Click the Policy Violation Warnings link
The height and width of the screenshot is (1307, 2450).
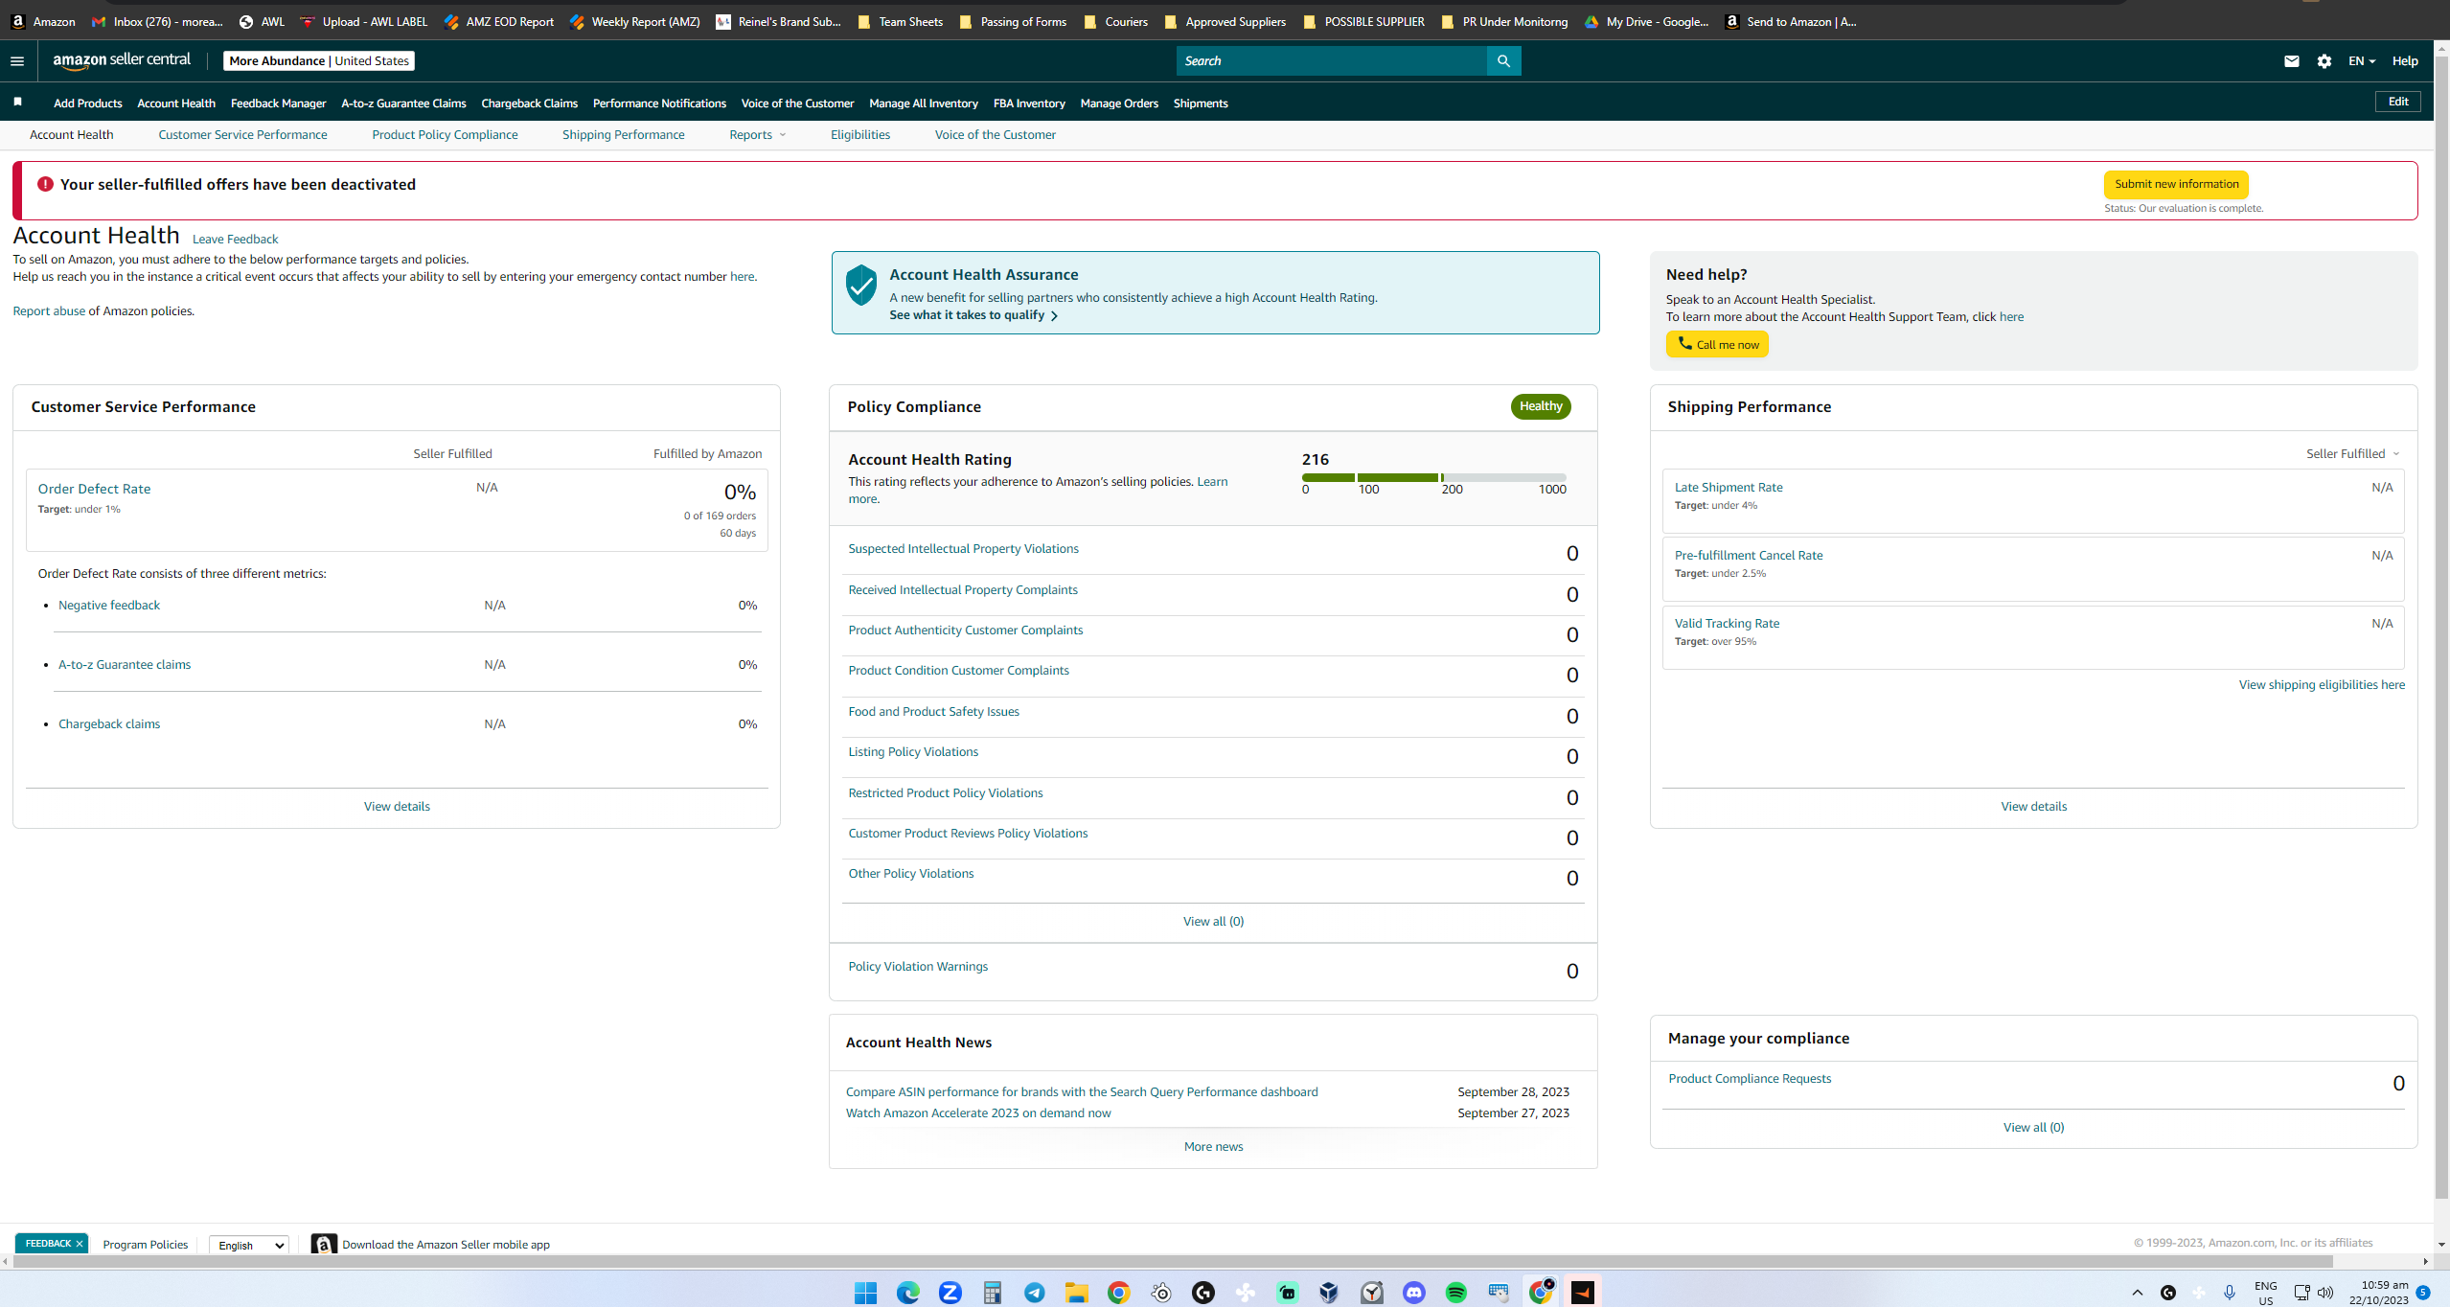click(x=917, y=966)
